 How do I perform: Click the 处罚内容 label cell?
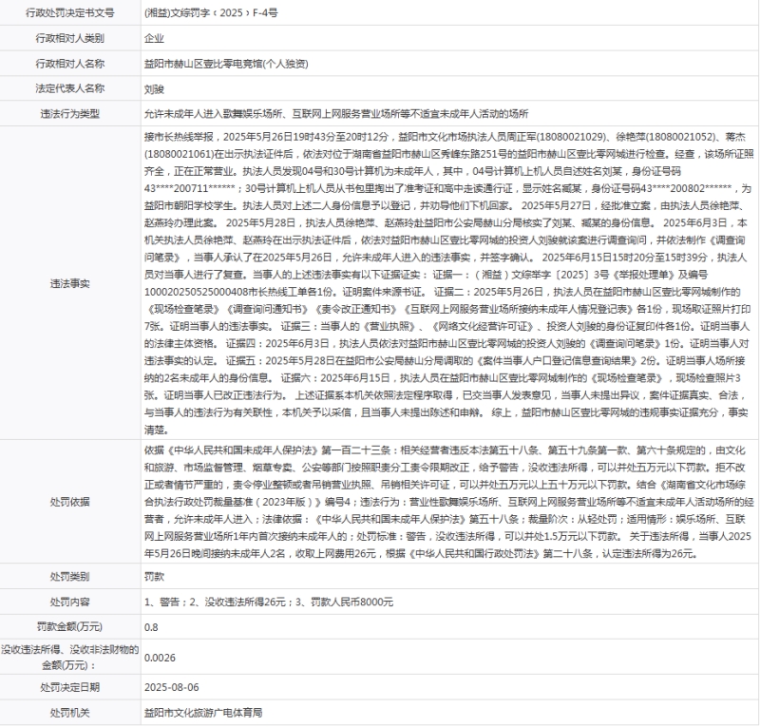[x=69, y=602]
